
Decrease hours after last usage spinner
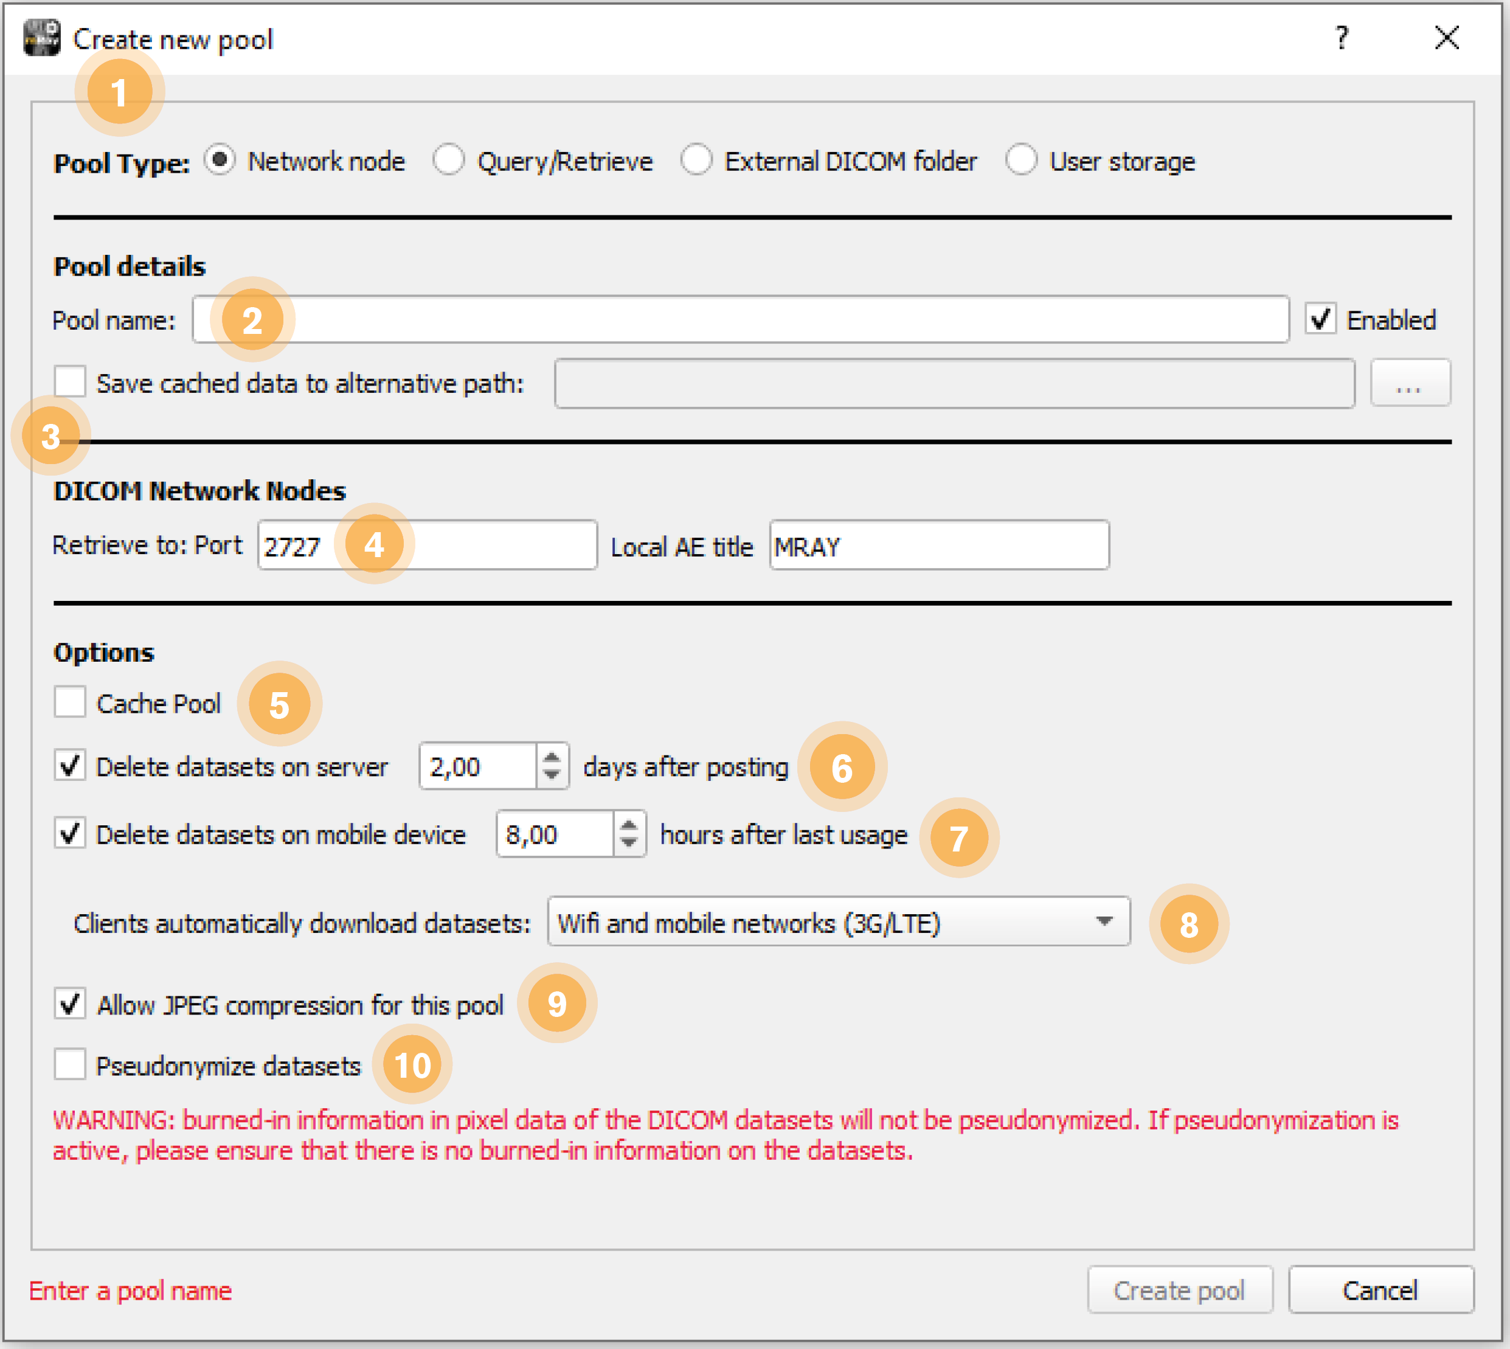(628, 844)
